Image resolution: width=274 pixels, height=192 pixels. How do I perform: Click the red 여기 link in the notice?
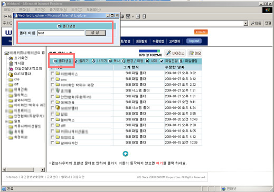click(x=159, y=163)
